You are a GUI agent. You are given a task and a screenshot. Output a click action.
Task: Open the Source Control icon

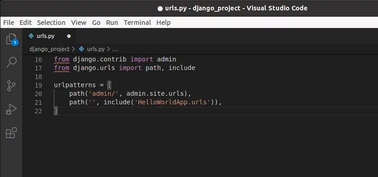click(x=11, y=85)
